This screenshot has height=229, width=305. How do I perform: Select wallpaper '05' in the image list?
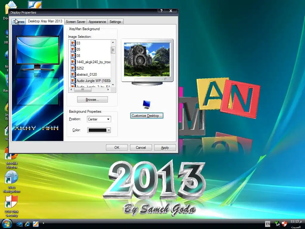[78, 49]
